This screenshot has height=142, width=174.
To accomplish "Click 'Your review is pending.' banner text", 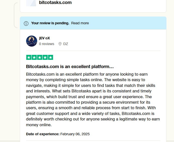I will (50, 23).
